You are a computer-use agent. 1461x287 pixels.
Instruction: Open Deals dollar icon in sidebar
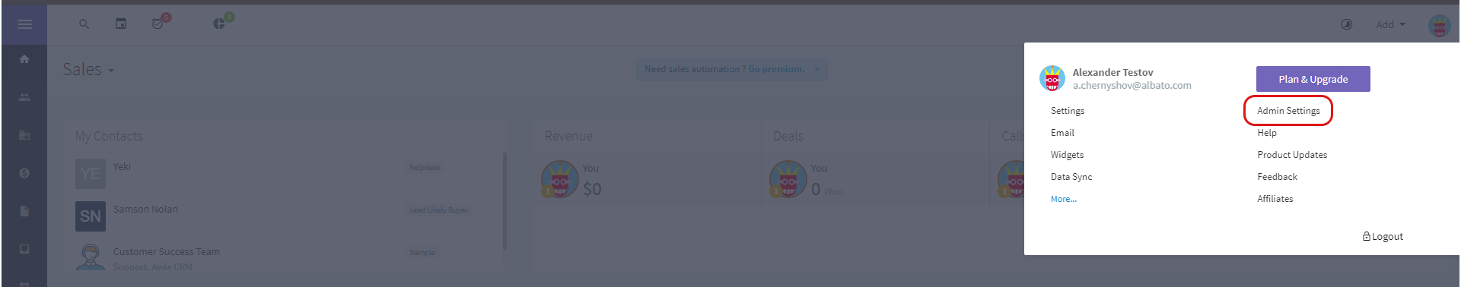[24, 173]
